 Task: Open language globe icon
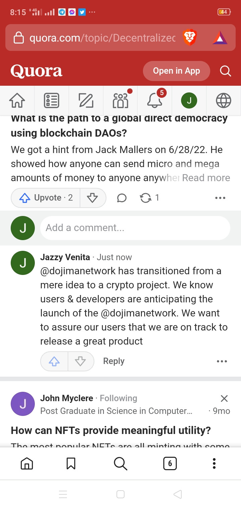point(224,100)
